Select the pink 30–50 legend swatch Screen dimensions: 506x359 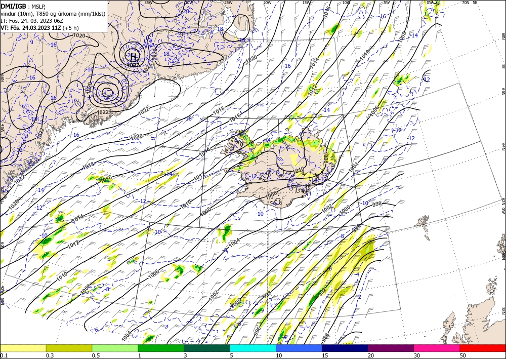click(x=437, y=348)
